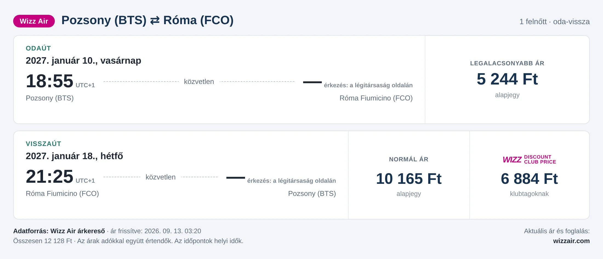603x259 pixels.
Task: Click the outbound arrival time placeholder dash
Action: coord(312,82)
